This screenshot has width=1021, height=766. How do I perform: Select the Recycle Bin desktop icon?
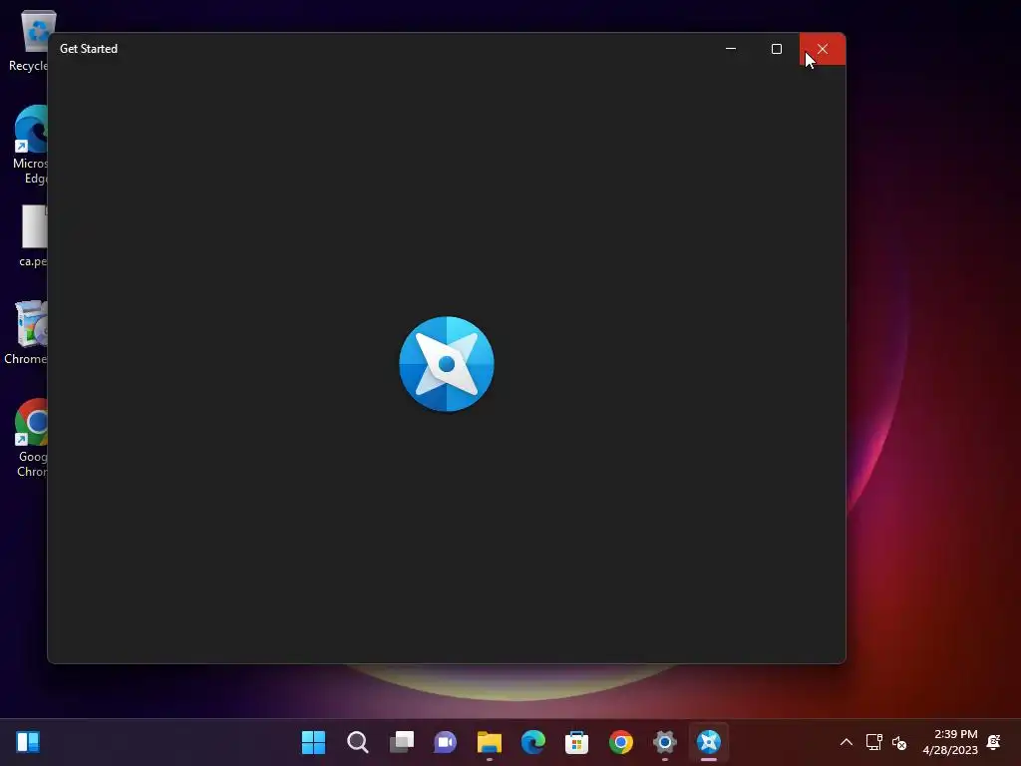(x=29, y=42)
